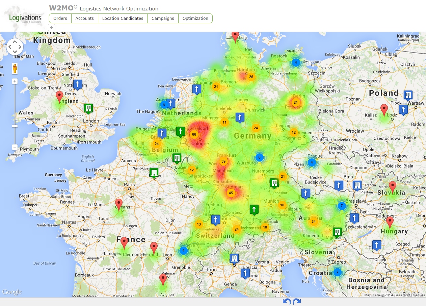Open the Accounts tab
The width and height of the screenshot is (426, 306).
(x=84, y=19)
